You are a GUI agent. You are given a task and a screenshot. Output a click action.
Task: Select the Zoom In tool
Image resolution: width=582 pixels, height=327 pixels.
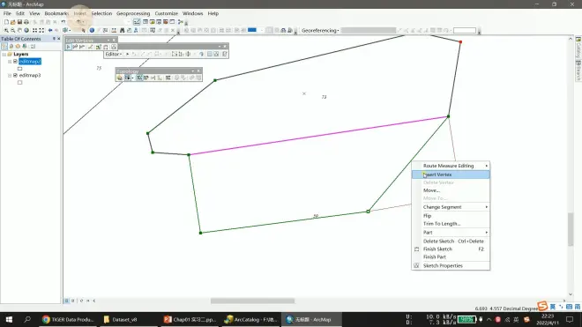(6, 31)
